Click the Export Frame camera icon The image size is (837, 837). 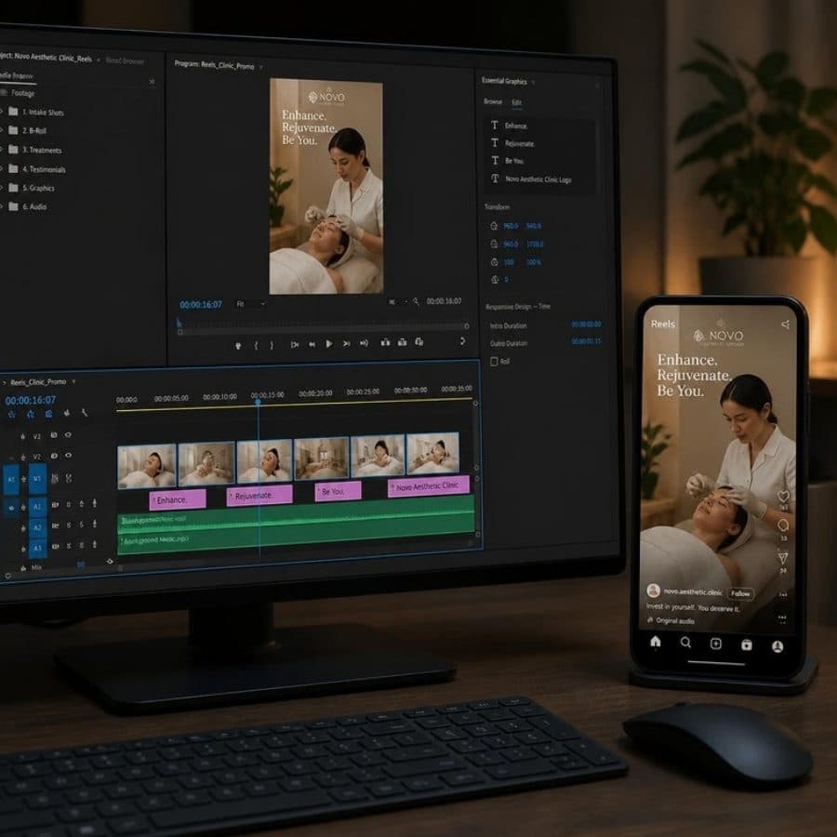coord(419,341)
